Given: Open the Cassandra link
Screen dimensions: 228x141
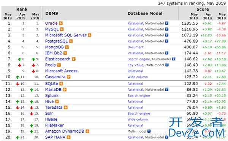Looking at the screenshot, I should tap(55, 77).
